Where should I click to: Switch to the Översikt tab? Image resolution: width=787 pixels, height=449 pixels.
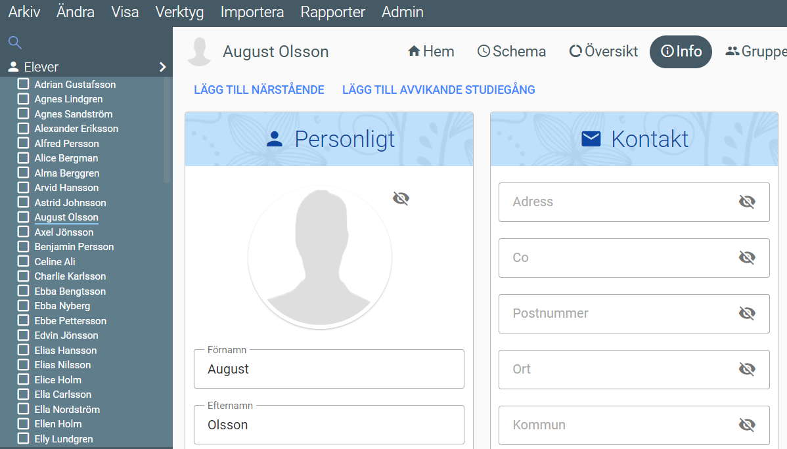tap(603, 51)
